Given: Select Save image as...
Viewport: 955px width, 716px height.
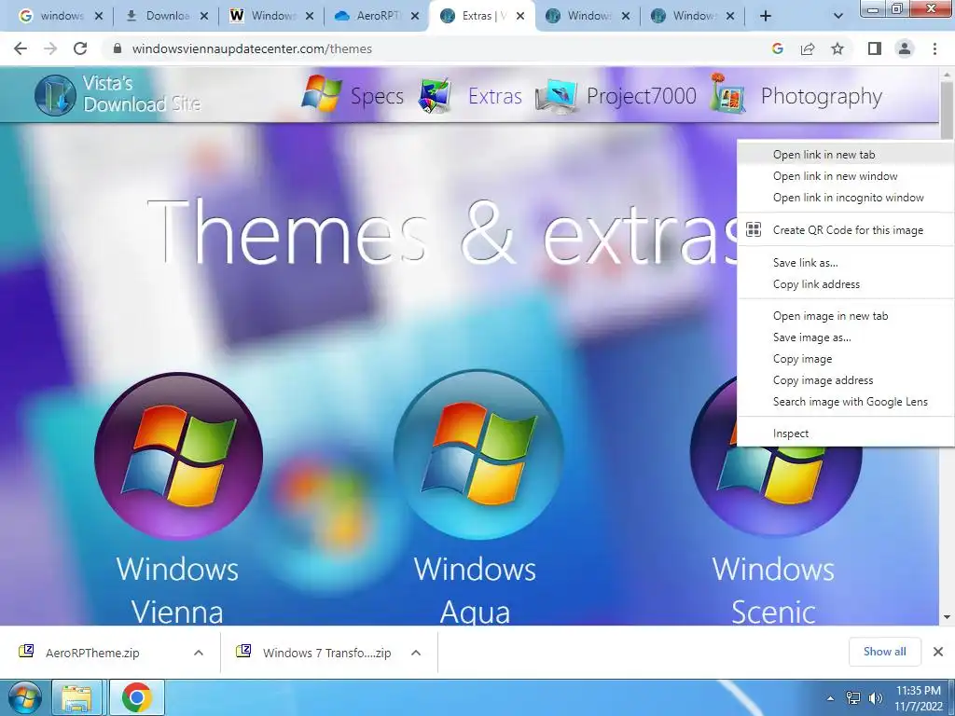Looking at the screenshot, I should (845, 337).
